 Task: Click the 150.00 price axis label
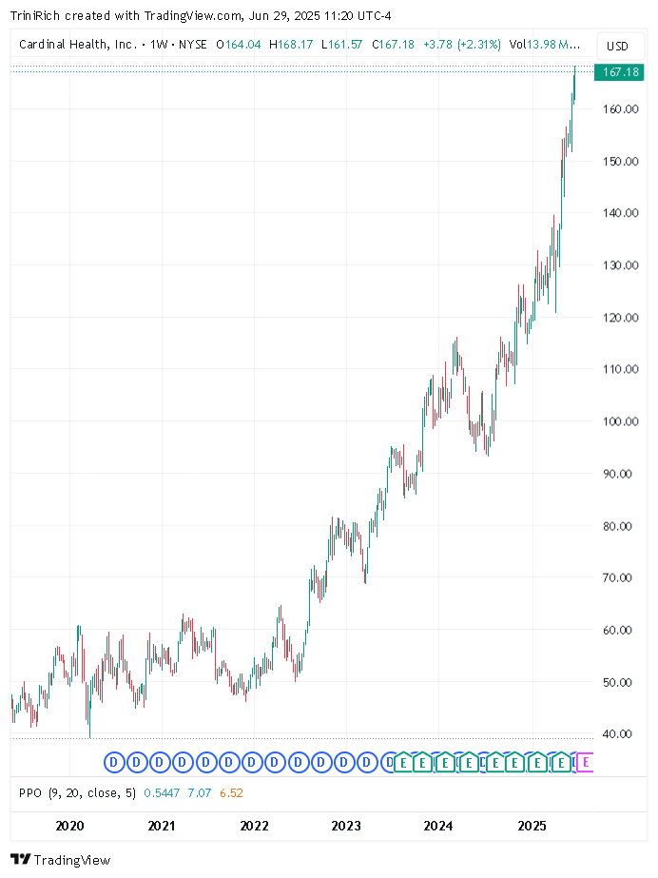(621, 162)
